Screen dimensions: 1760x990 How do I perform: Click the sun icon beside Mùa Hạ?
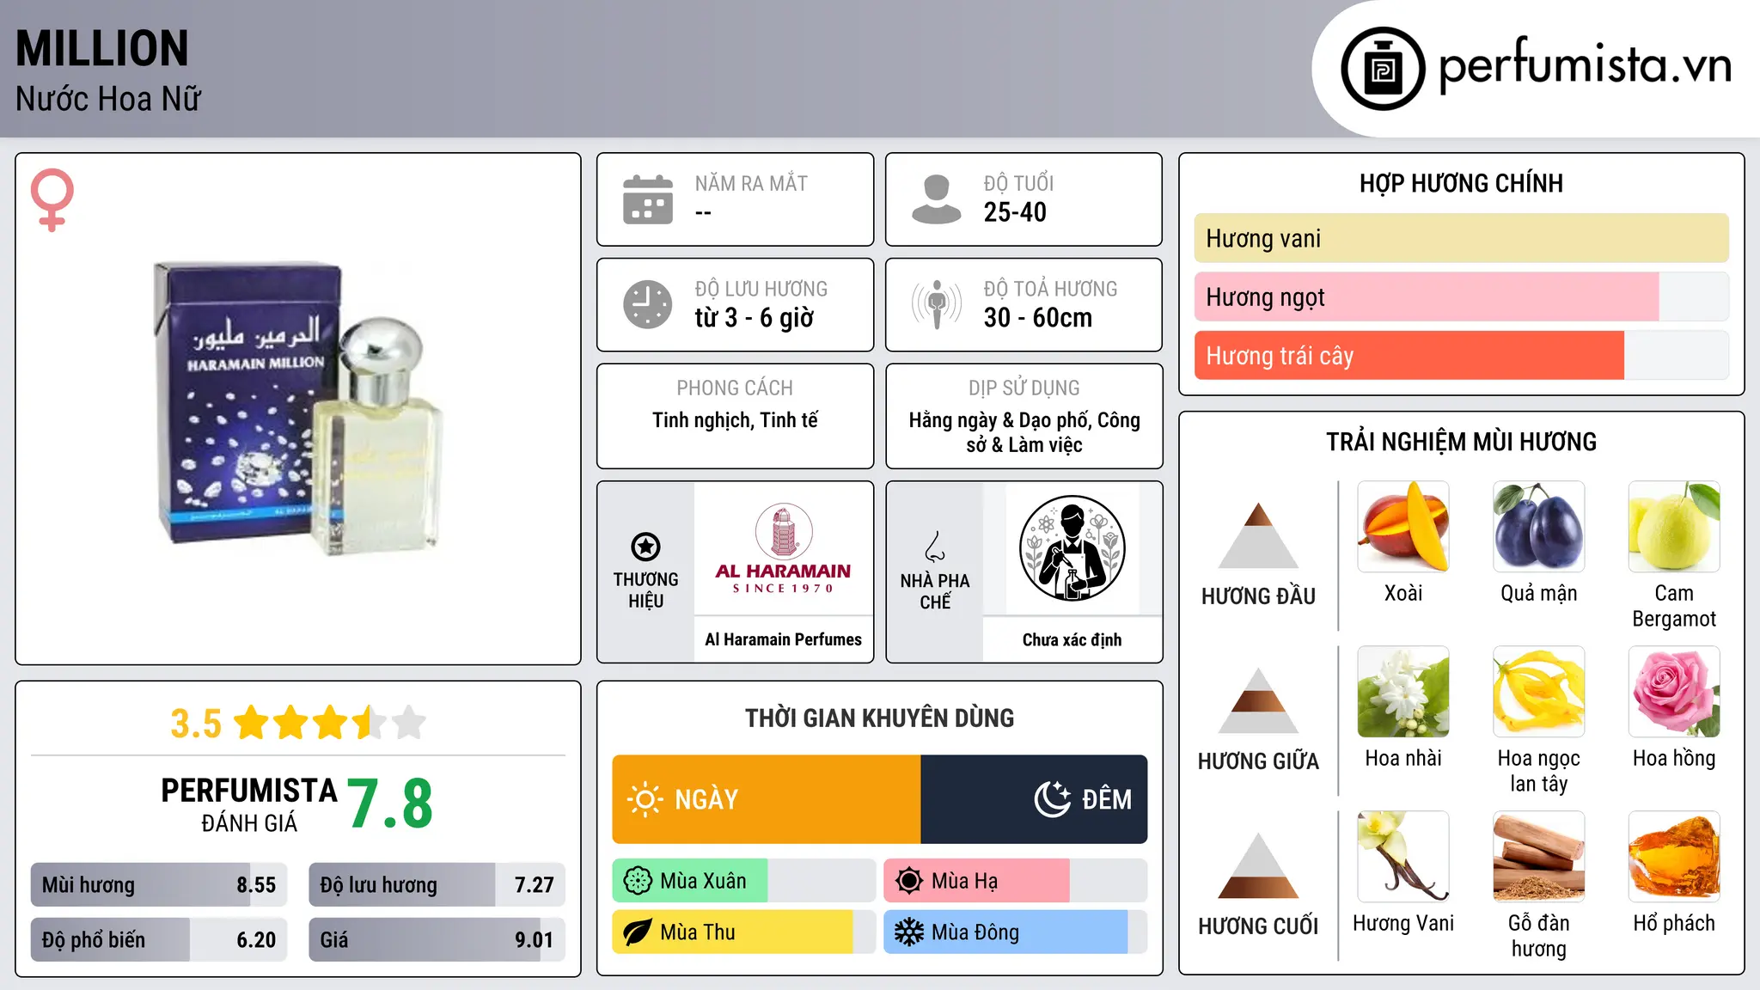point(909,881)
